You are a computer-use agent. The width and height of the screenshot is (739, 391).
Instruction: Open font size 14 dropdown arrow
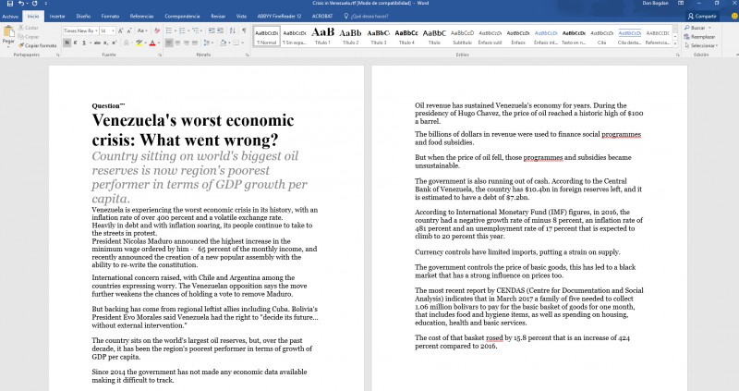point(113,31)
